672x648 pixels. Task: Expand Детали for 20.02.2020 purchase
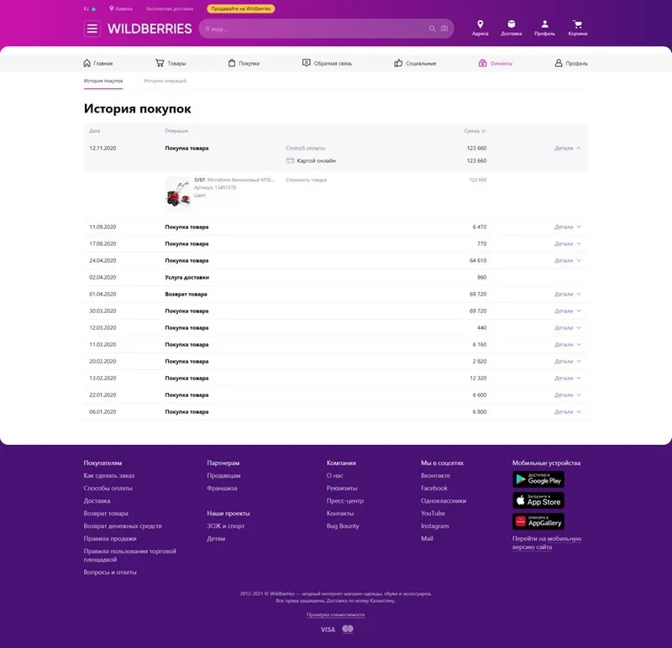click(x=568, y=362)
